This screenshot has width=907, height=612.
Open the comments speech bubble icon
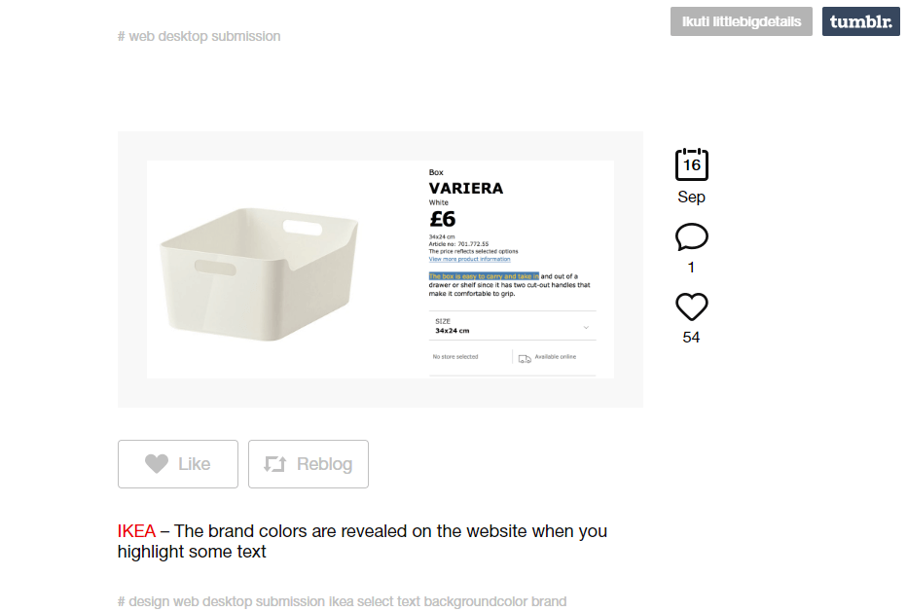pos(691,236)
